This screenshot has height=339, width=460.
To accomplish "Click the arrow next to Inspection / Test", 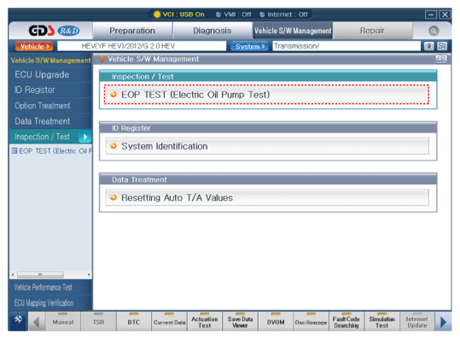I will click(85, 137).
